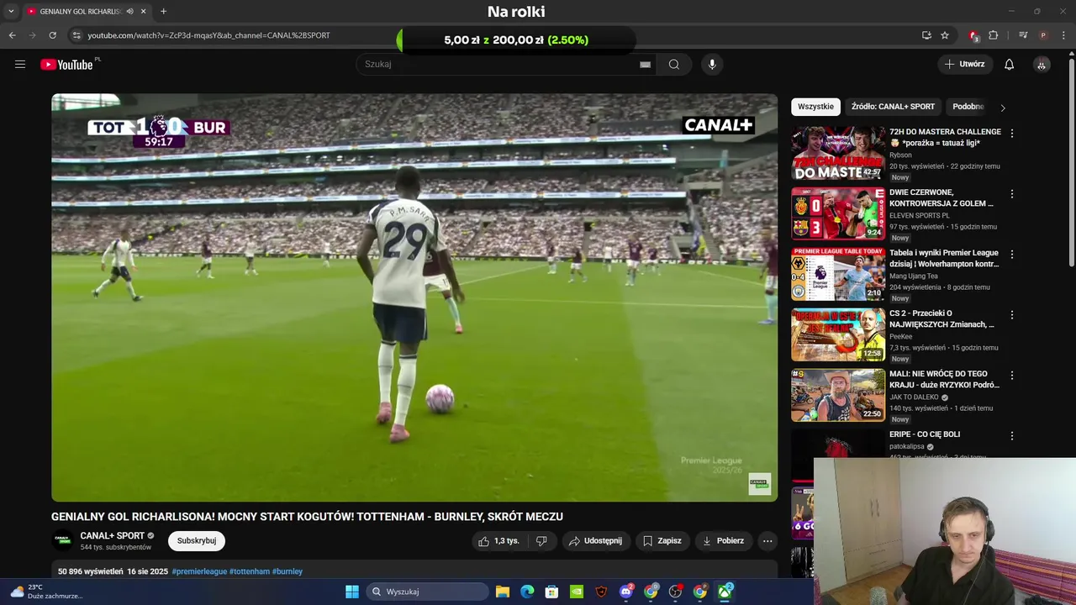Open the 72H DO MASTERA CHALLENGE thumbnail
The image size is (1076, 605).
coord(838,153)
